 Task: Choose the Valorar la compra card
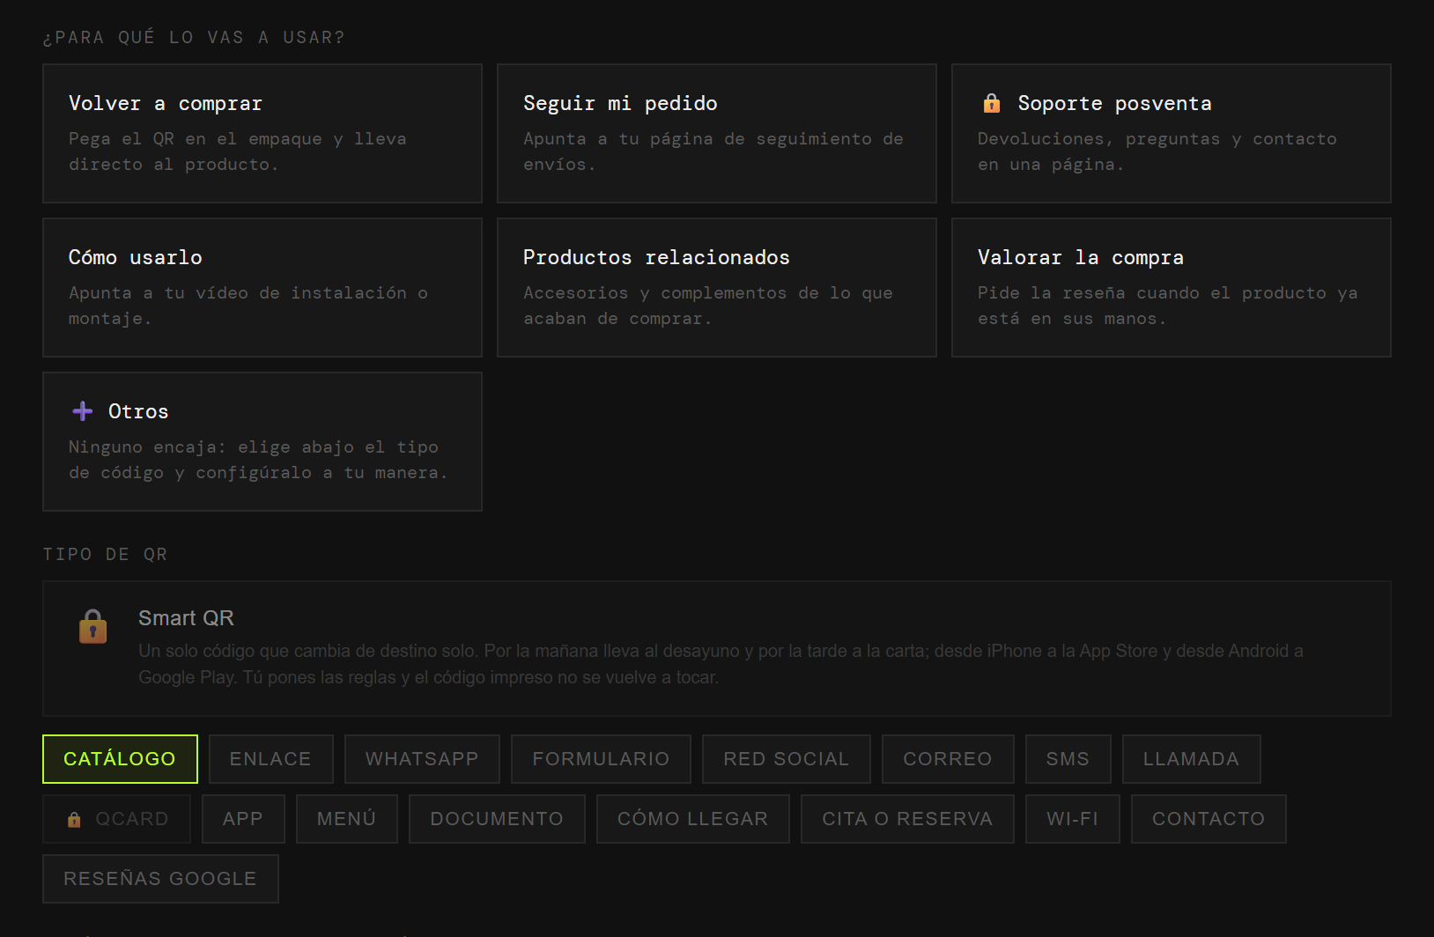pyautogui.click(x=1172, y=287)
